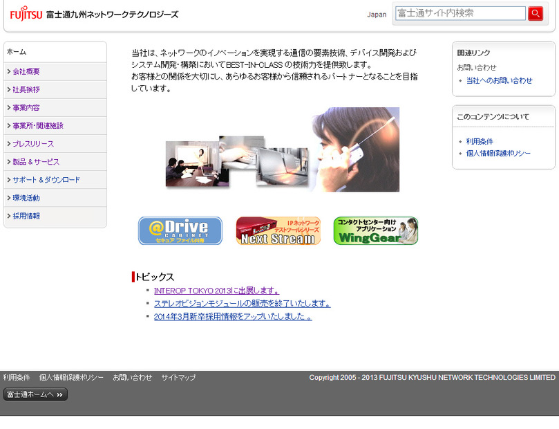Open INTEROP TOKYO 2013 topic link
Image resolution: width=559 pixels, height=429 pixels.
216,291
